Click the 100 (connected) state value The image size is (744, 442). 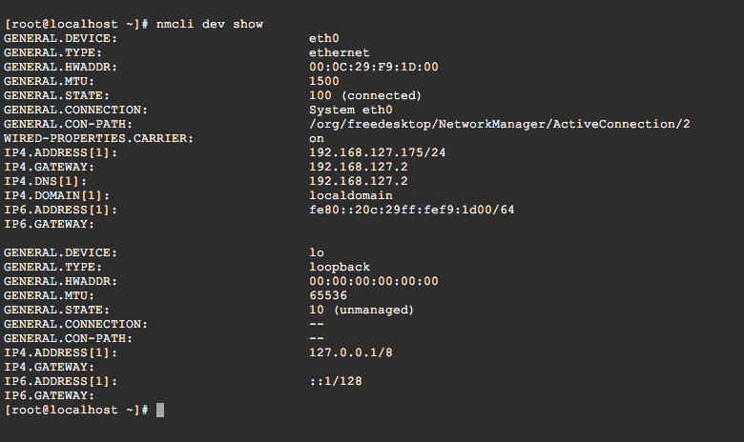[365, 95]
